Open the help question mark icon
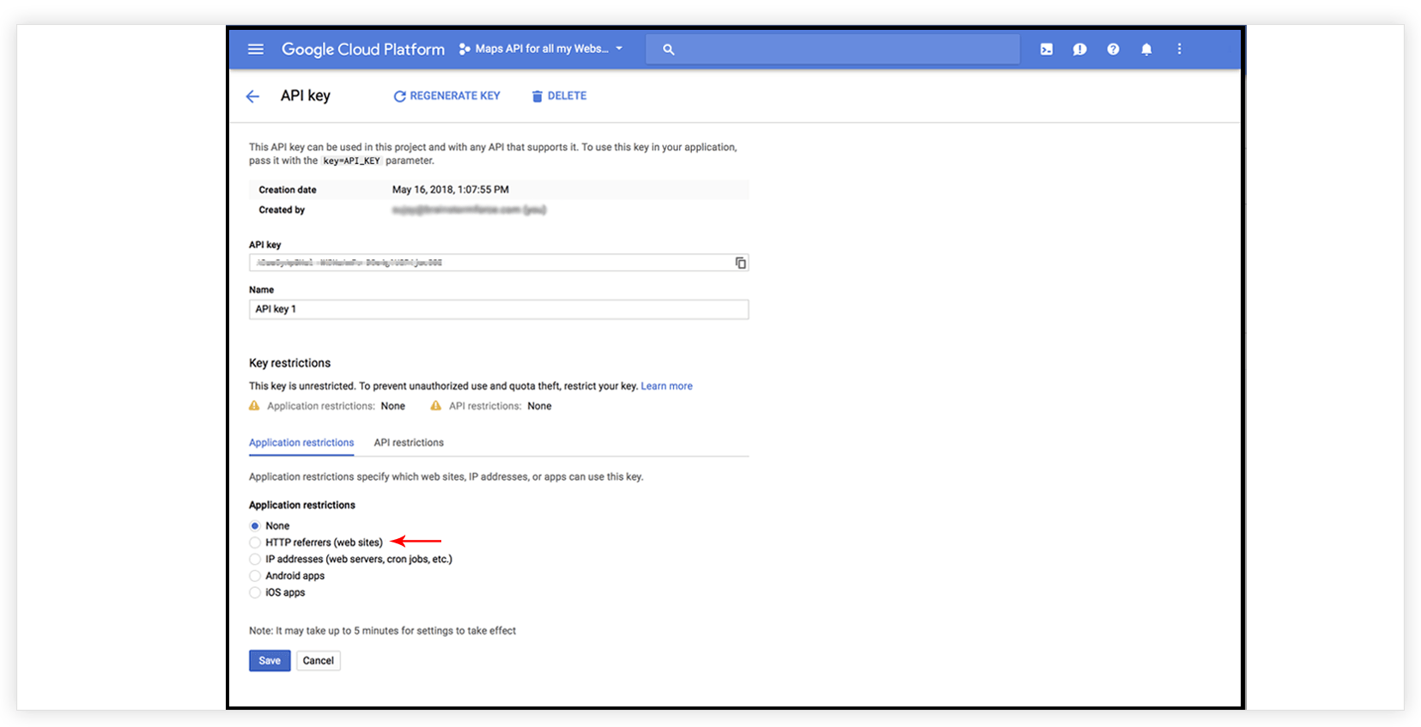1421x727 pixels. [x=1113, y=50]
